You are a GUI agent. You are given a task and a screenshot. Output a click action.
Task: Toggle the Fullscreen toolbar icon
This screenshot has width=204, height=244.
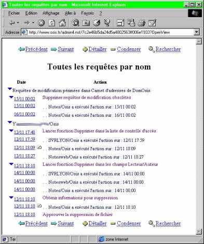120,23
